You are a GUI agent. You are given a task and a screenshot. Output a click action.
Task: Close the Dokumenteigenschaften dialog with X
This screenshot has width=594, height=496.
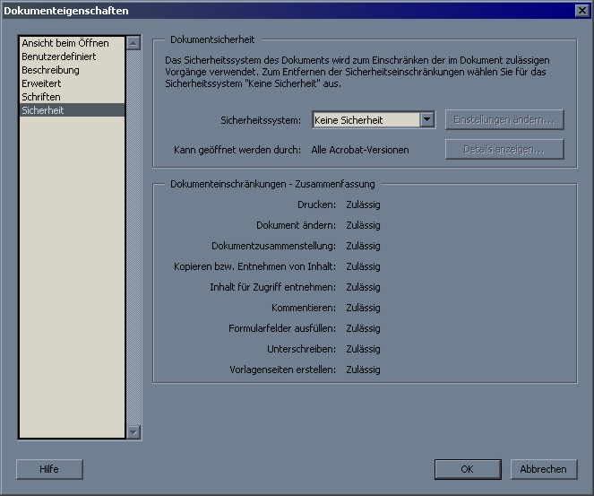point(581,10)
